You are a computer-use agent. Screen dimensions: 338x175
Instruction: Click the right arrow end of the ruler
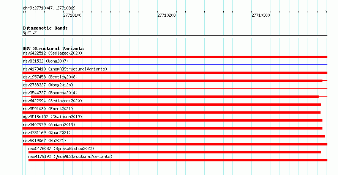click(326, 12)
